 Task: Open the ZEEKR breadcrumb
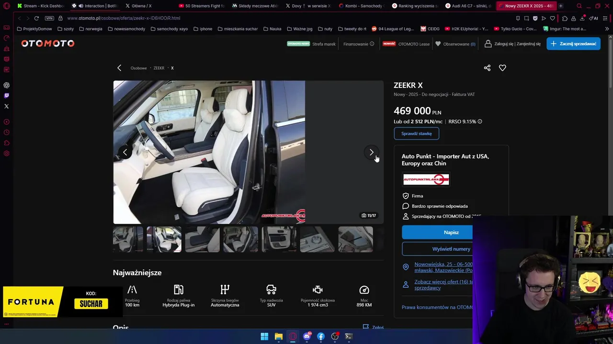pos(159,68)
